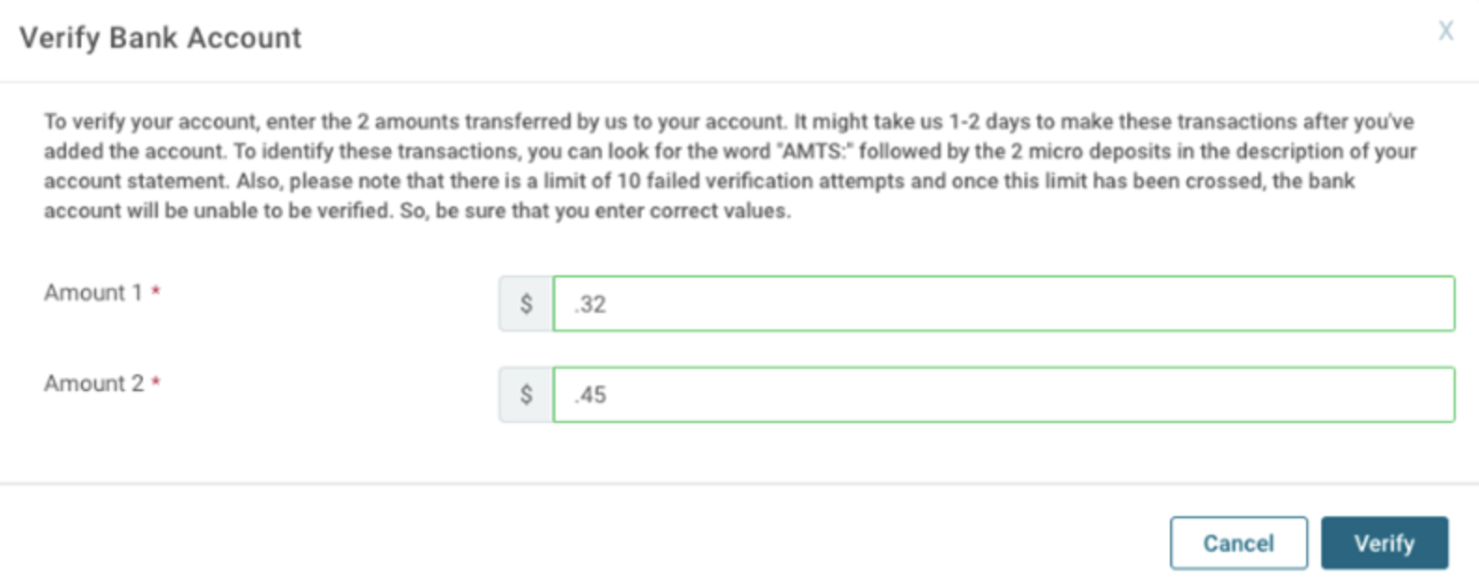The width and height of the screenshot is (1479, 577).
Task: Click the dollar sign beside Amount 2
Action: (526, 394)
